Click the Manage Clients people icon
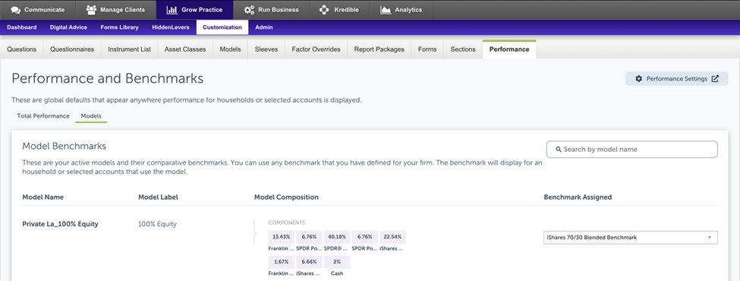Viewport: 740px width, 281px height. click(92, 10)
